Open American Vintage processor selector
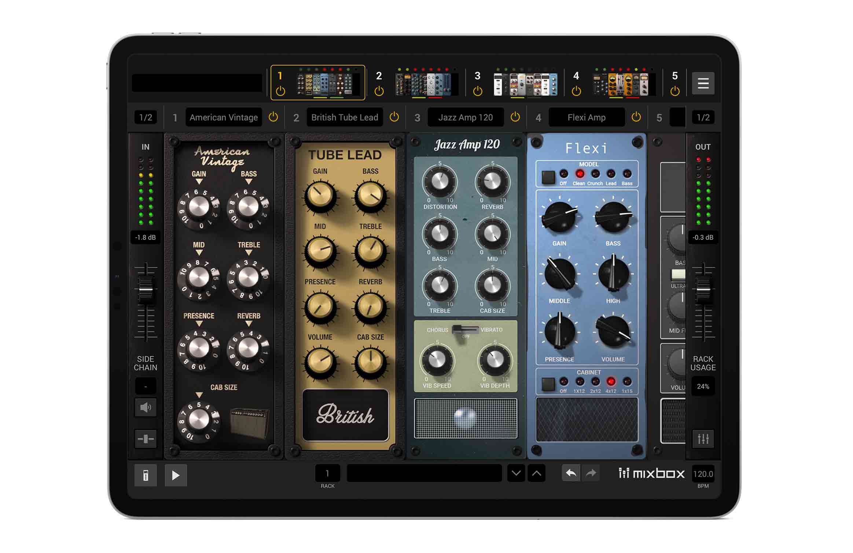 [x=224, y=117]
